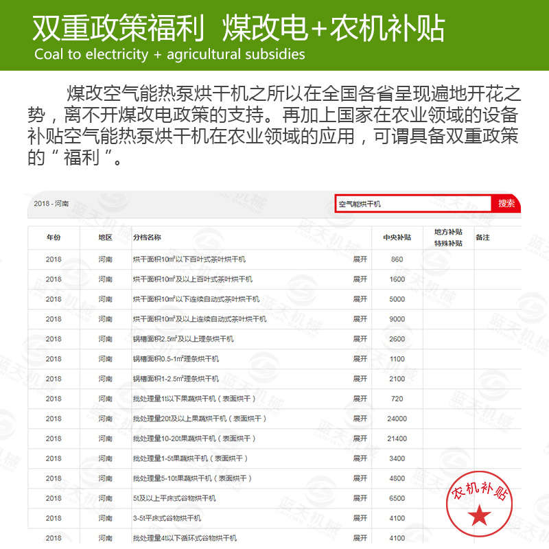Screen dimensions: 549x549
Task: Click the 2018 - 河南 breadcrumb label
Action: tap(51, 205)
